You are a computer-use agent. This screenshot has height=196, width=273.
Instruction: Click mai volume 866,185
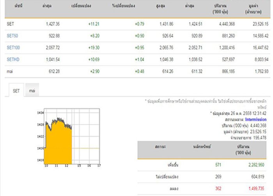coord(228,71)
